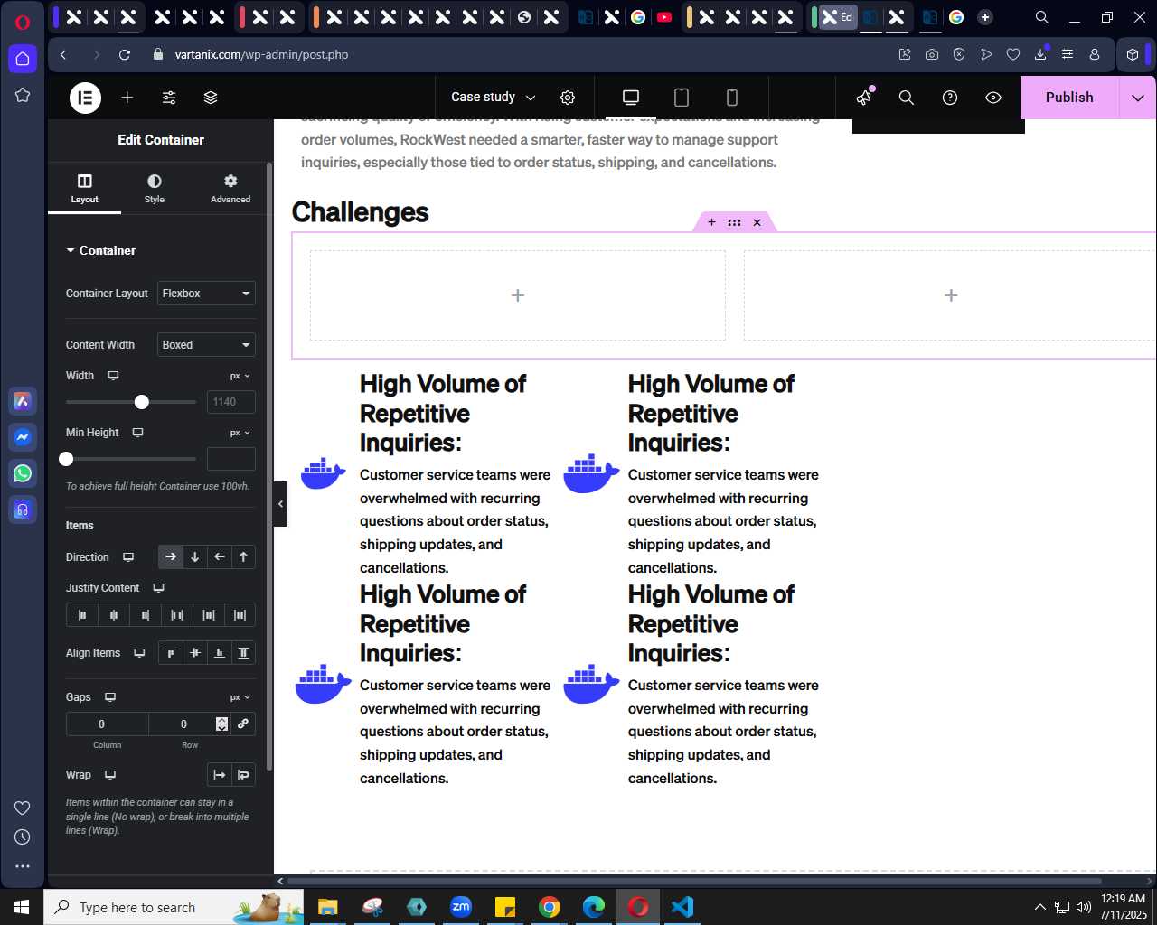Set direction to row reversed (left arrow)
1157x925 pixels.
[x=219, y=557]
